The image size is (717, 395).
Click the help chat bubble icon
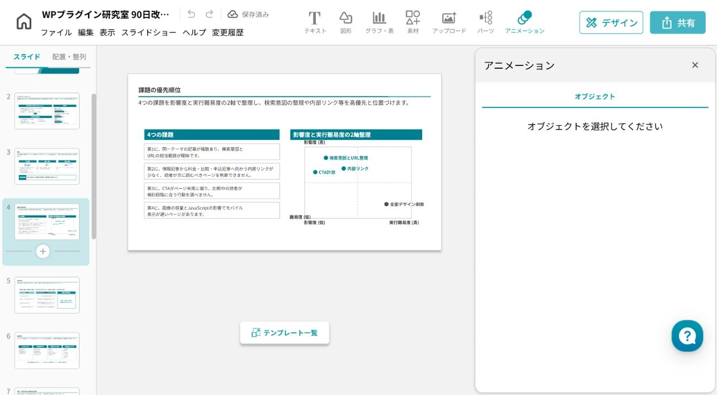(687, 336)
